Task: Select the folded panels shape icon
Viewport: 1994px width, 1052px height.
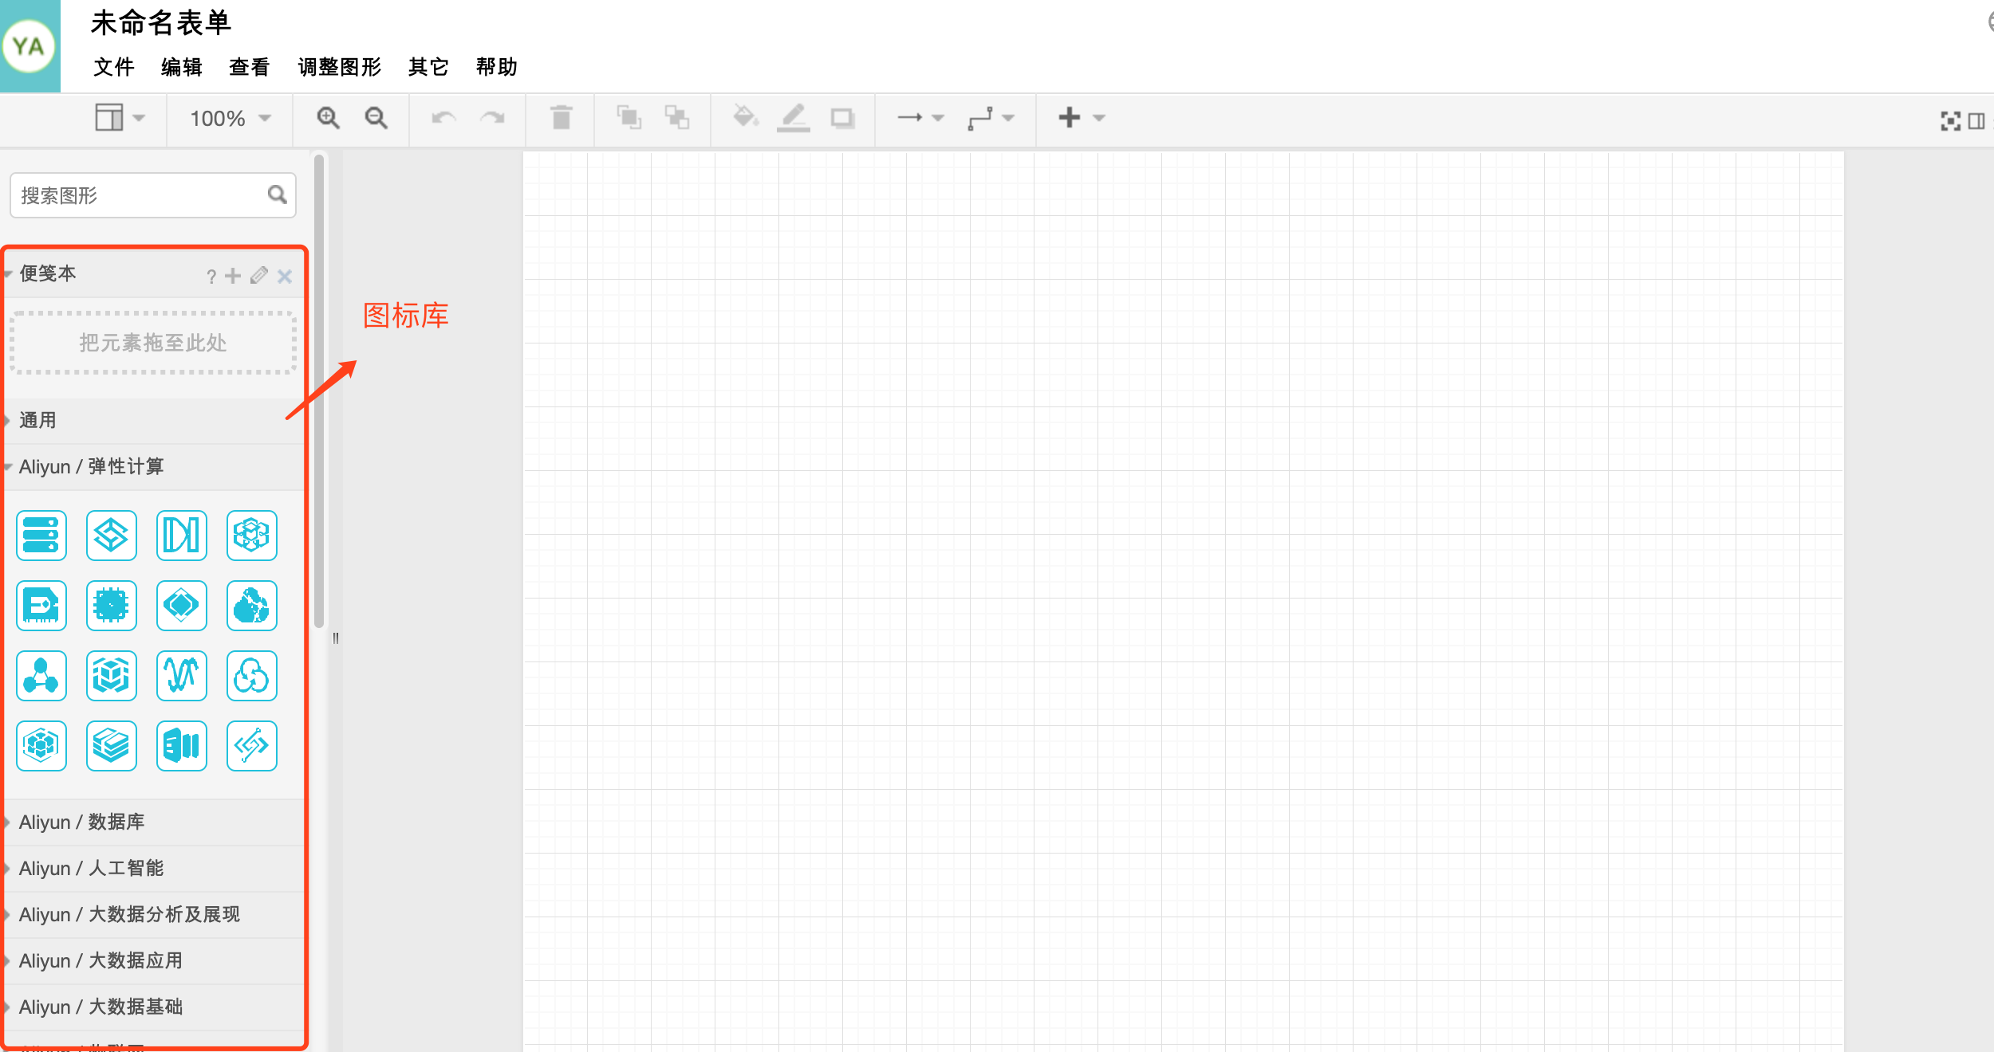Action: (x=182, y=746)
